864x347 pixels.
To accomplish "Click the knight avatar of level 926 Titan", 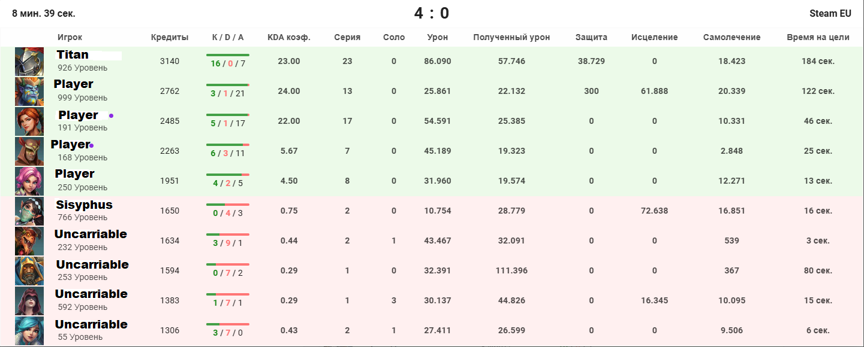I will (x=29, y=62).
